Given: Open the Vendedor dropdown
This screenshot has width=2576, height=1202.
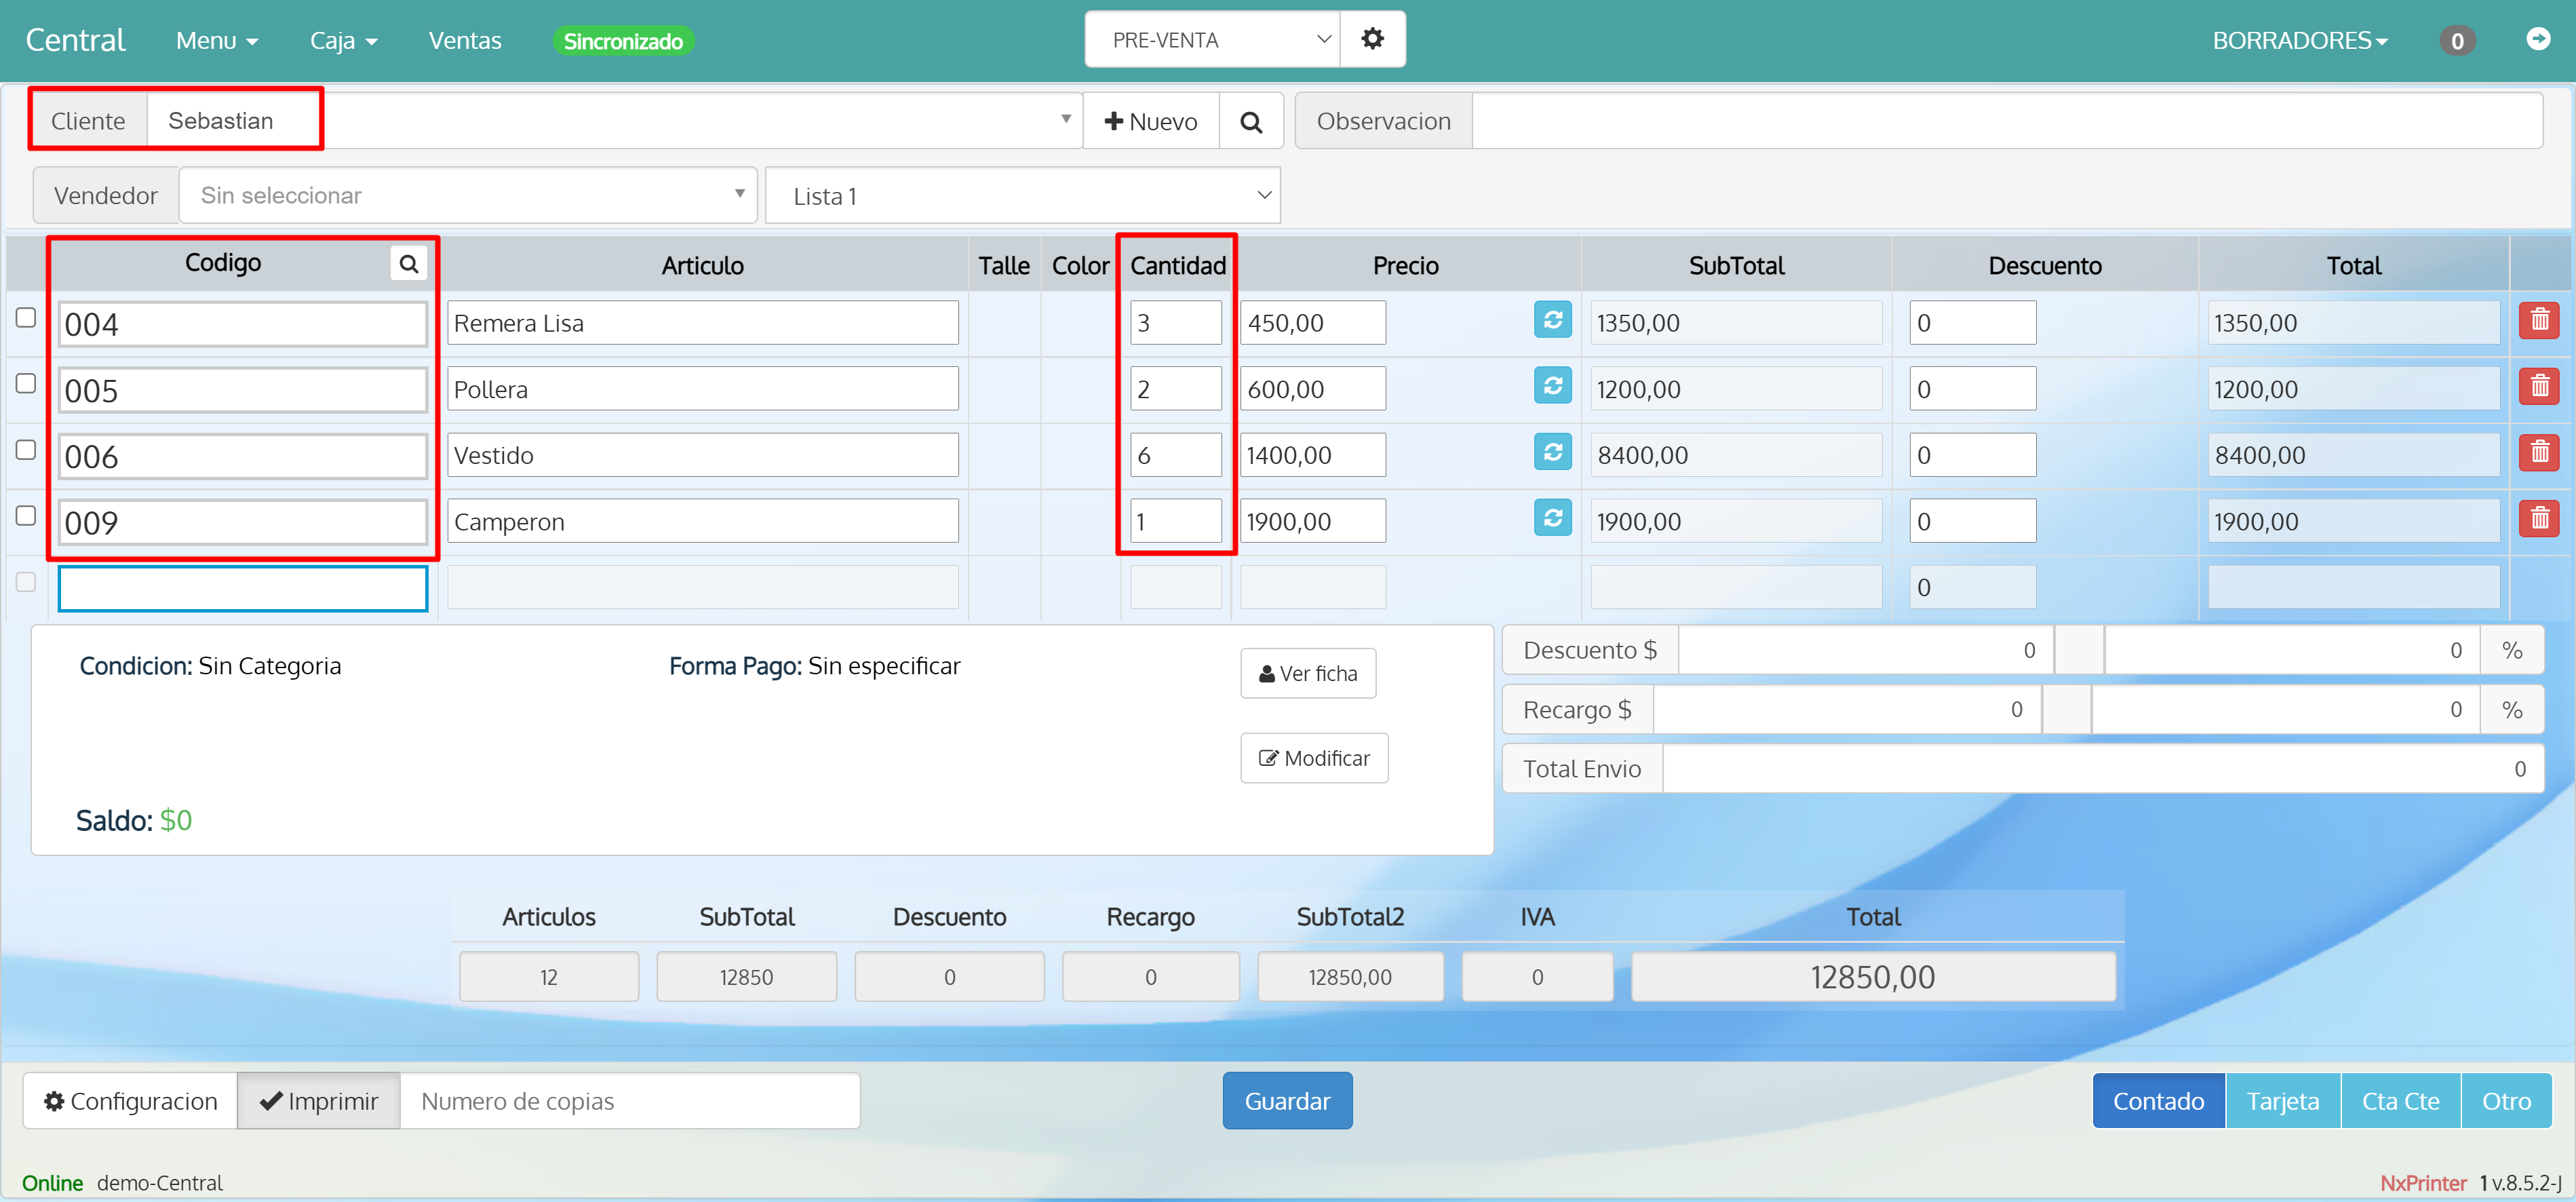Looking at the screenshot, I should click(x=467, y=196).
